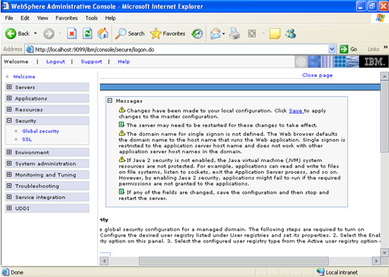
Task: Open the Help menu
Action: point(110,18)
